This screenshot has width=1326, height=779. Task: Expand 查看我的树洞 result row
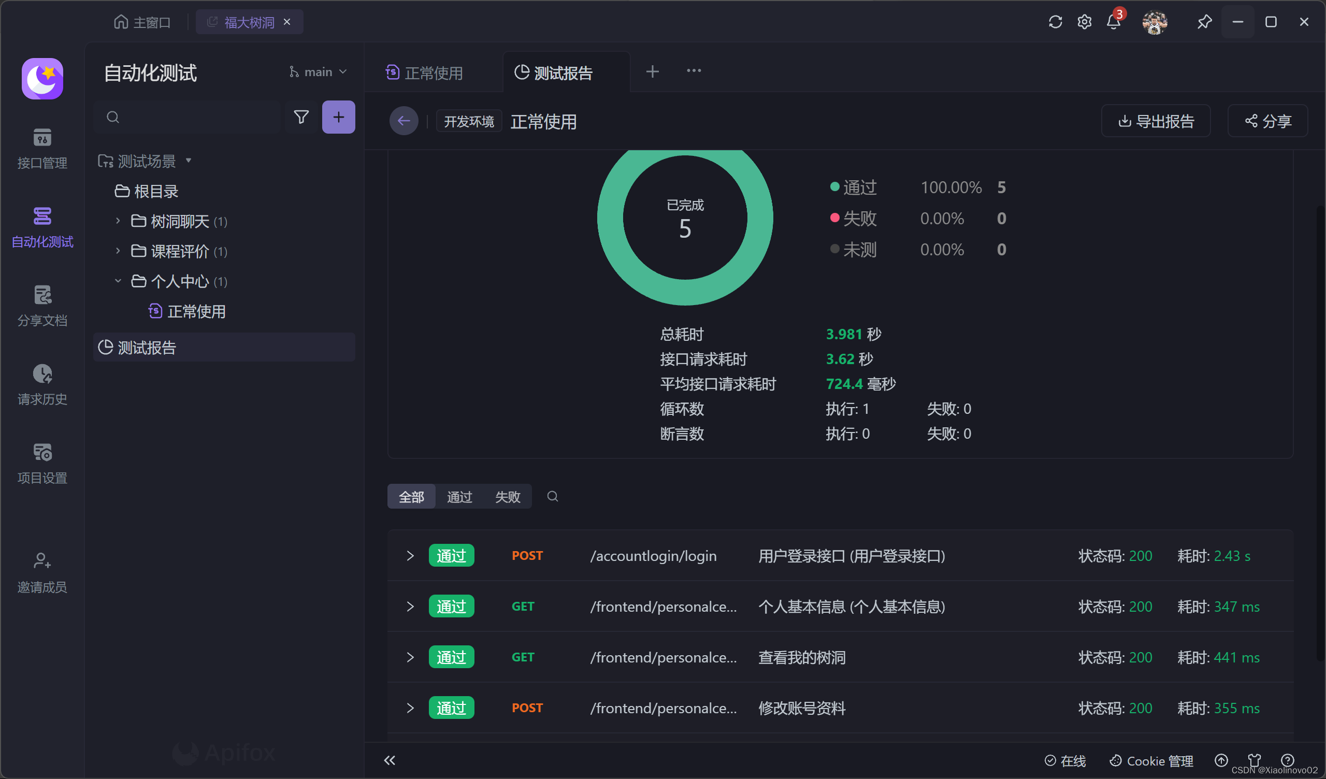point(410,657)
